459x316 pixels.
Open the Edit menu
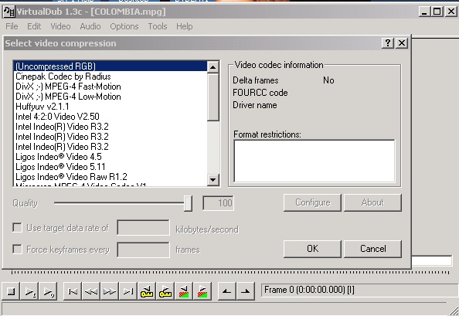click(x=34, y=26)
